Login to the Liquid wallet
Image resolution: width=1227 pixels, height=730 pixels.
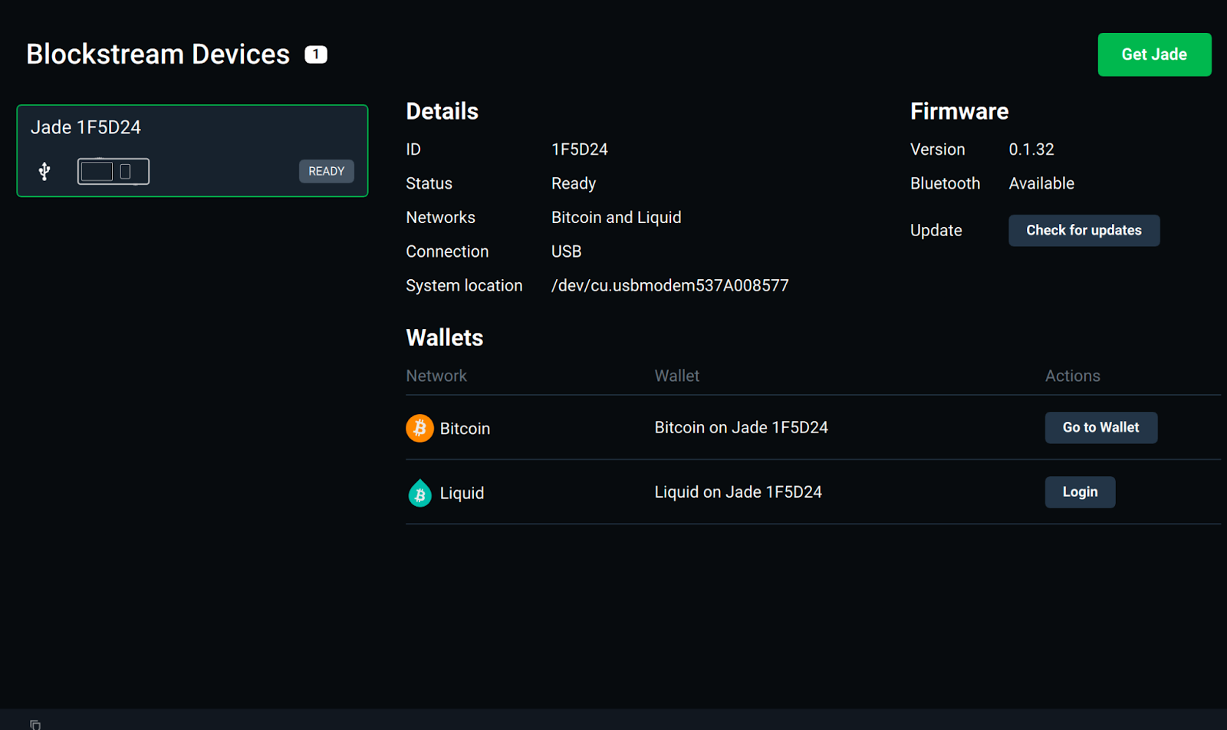coord(1080,492)
